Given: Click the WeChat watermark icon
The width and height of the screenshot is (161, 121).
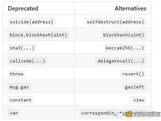Looking at the screenshot, I should pos(119,114).
